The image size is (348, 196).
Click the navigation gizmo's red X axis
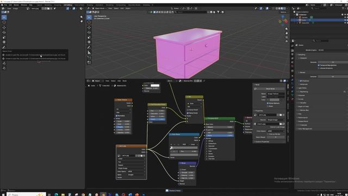[285, 21]
